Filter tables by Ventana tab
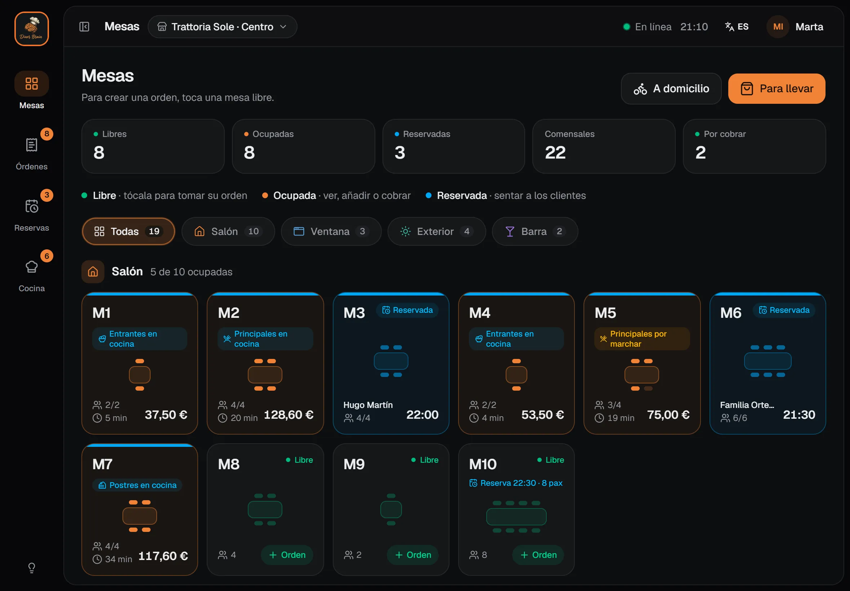 331,231
